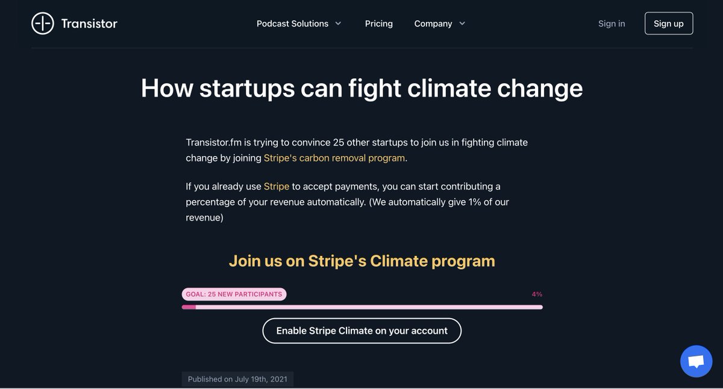Screen dimensions: 723x389
Task: Open Stripe's carbon removal program link
Action: pyautogui.click(x=334, y=158)
